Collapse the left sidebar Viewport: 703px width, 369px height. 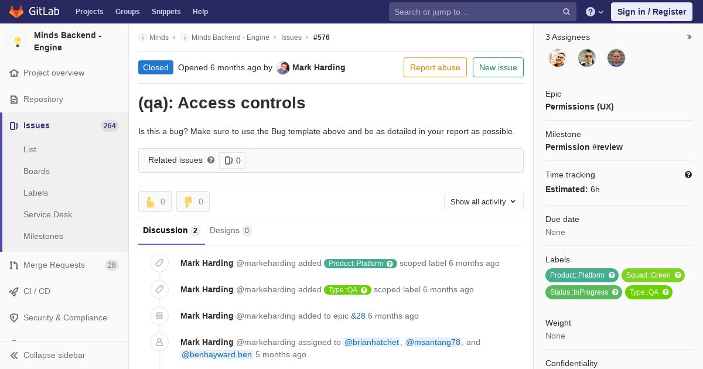click(x=54, y=355)
